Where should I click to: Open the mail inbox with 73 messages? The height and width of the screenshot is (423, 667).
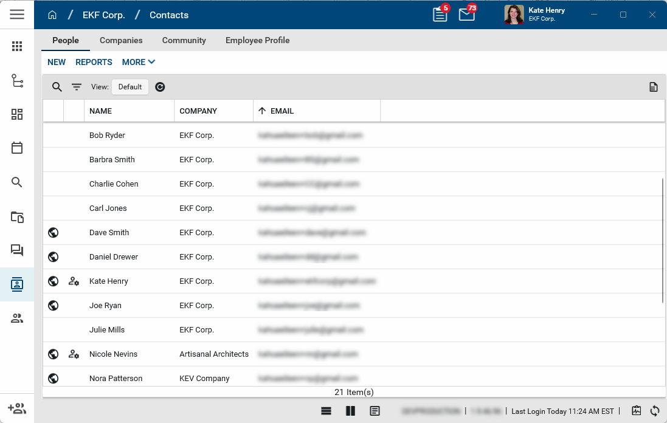466,15
